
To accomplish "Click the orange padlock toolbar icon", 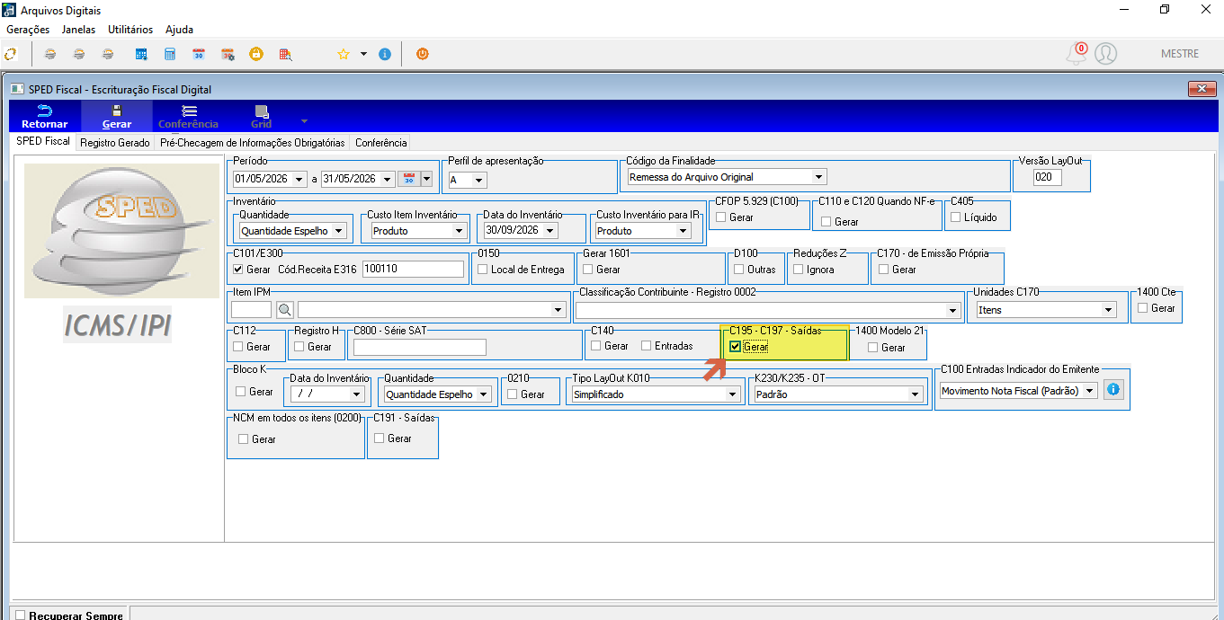I will [256, 54].
